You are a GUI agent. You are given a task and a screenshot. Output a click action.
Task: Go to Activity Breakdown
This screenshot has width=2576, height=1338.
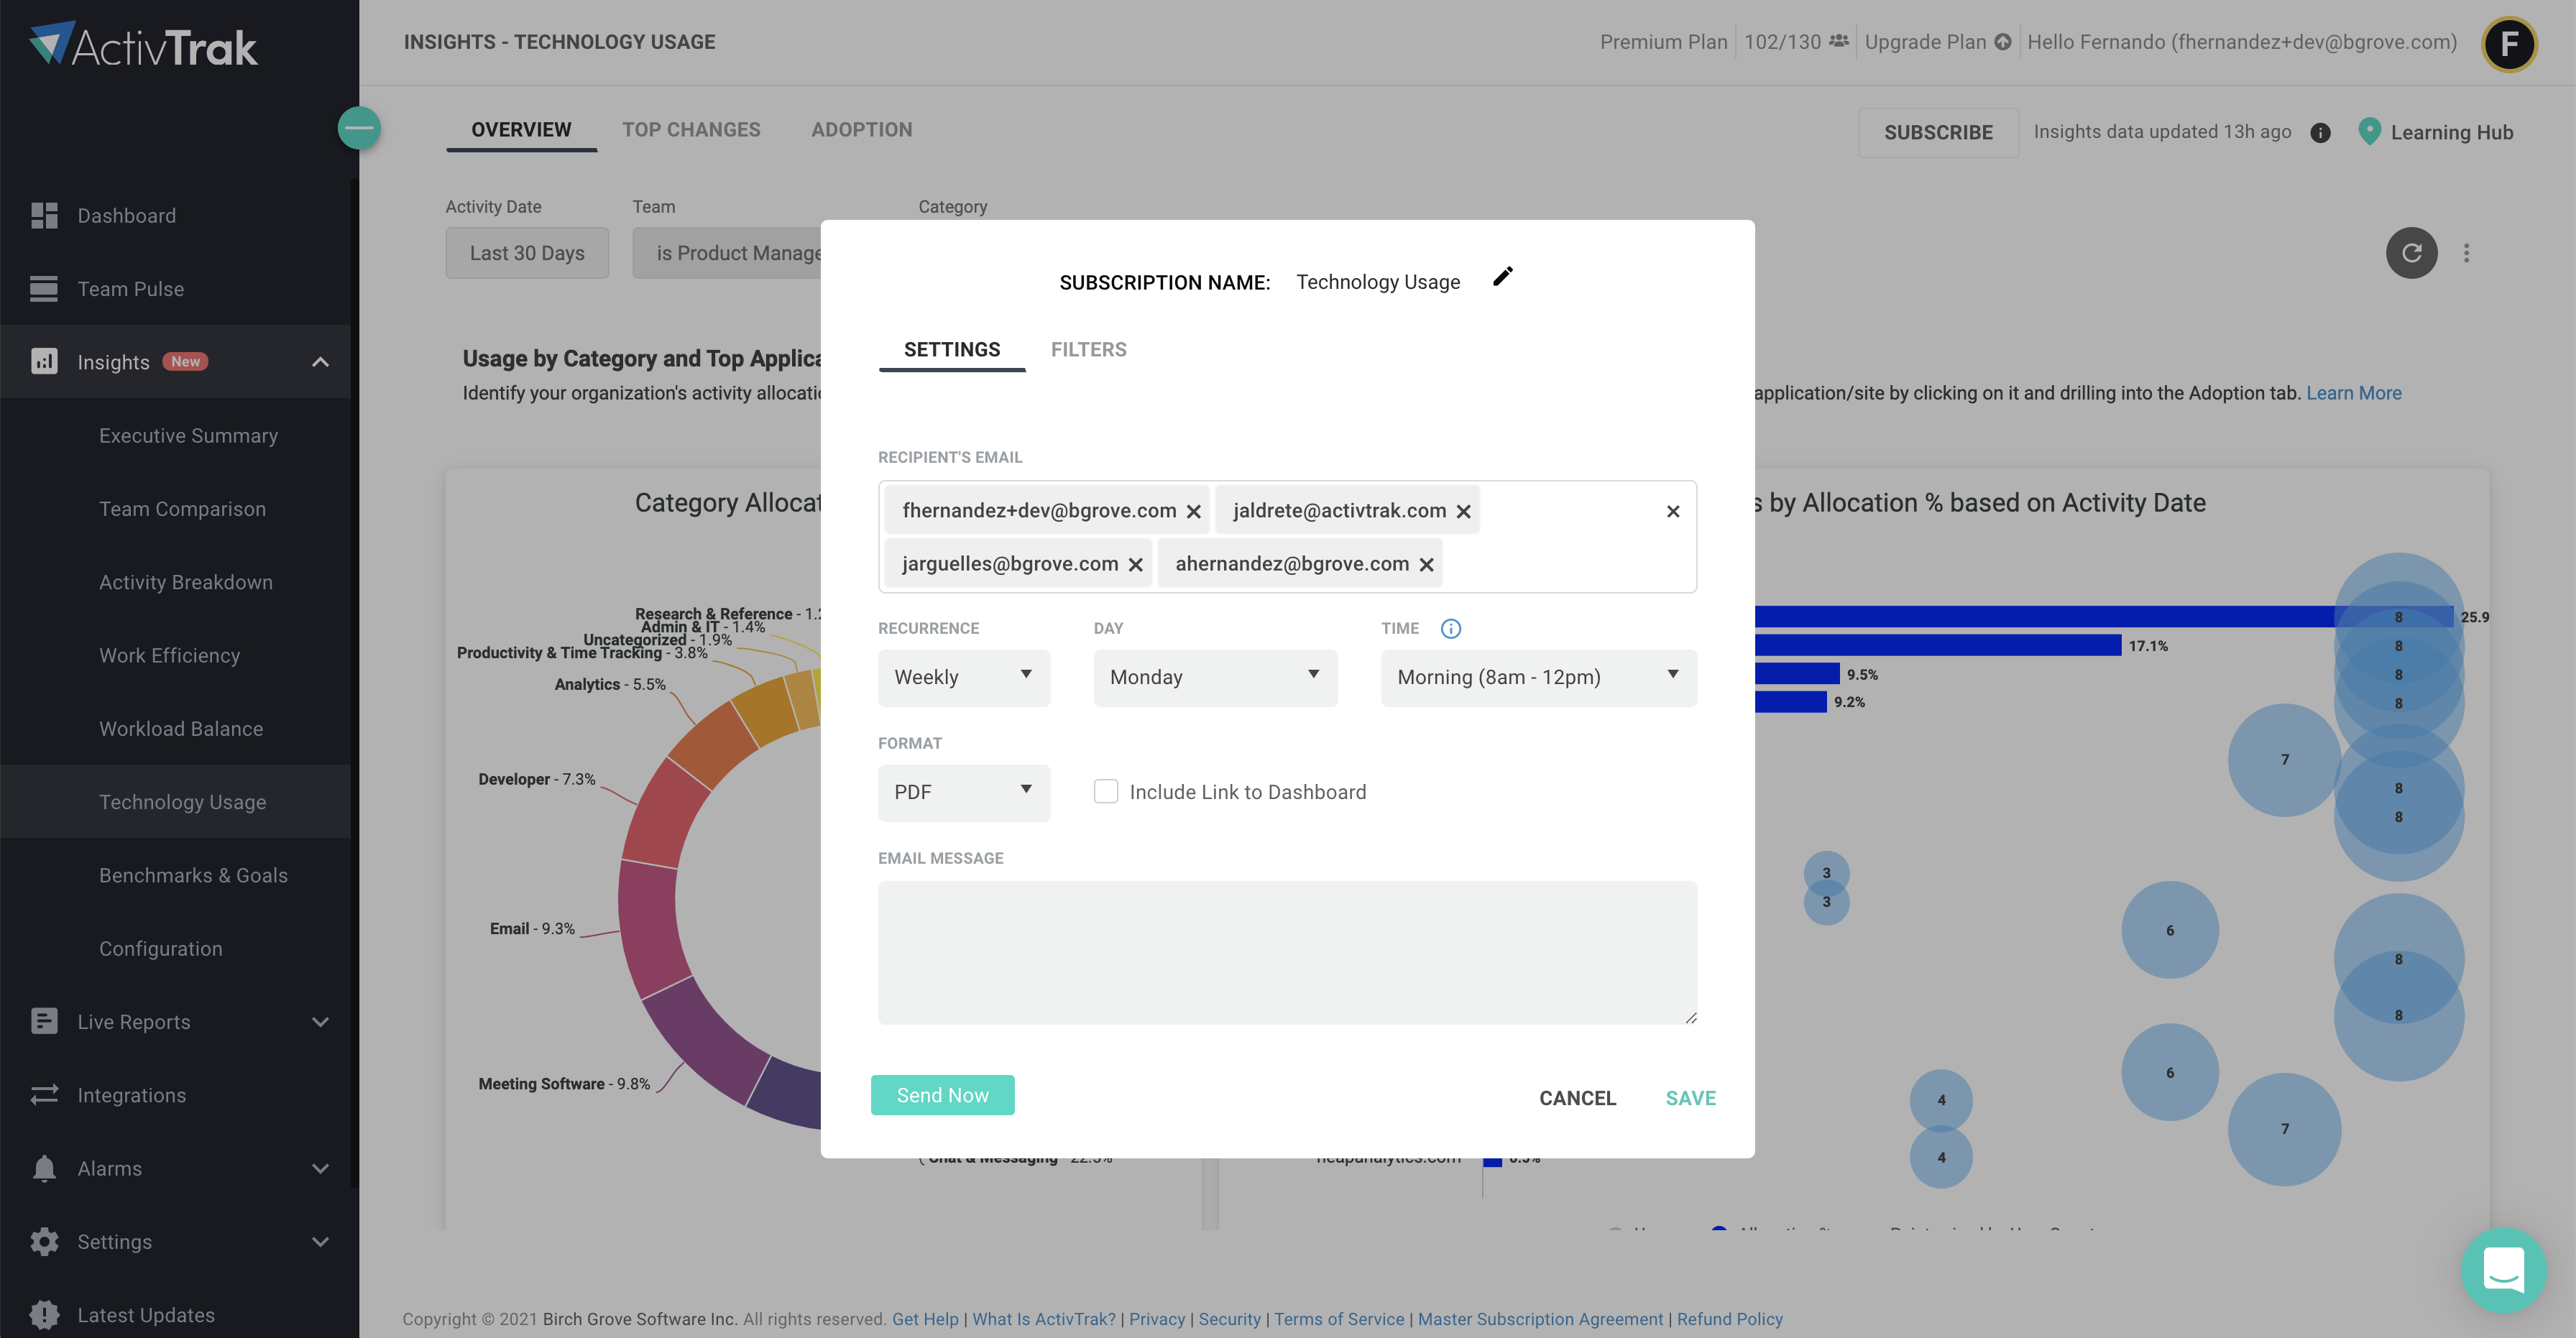tap(185, 582)
